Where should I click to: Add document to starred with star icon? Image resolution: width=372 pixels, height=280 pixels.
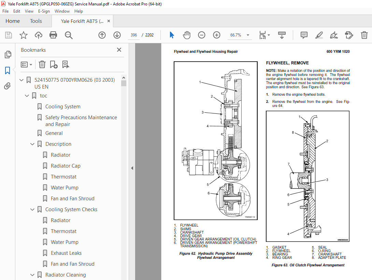pos(23,35)
